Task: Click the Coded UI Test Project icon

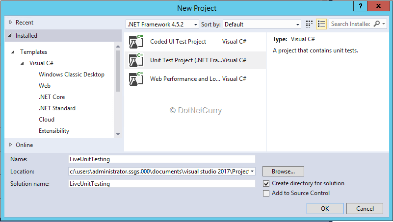Action: click(x=136, y=42)
